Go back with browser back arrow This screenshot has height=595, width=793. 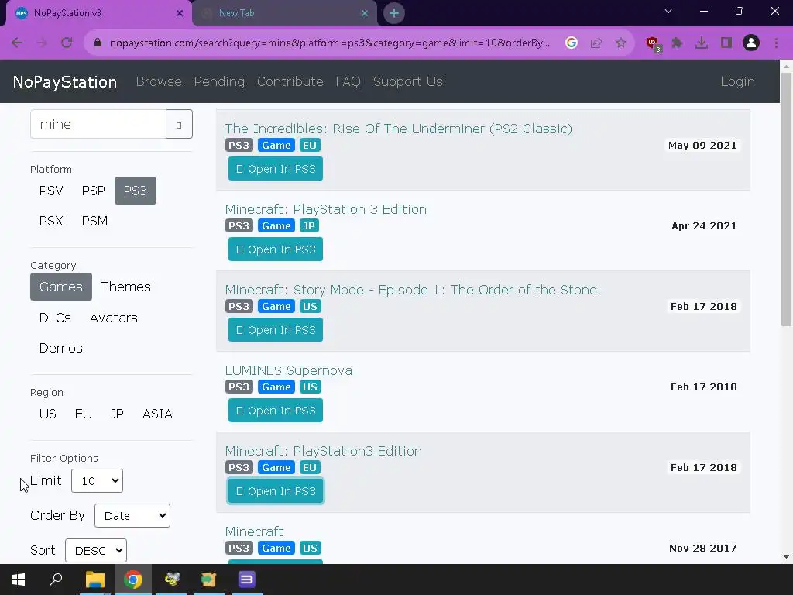[x=17, y=43]
